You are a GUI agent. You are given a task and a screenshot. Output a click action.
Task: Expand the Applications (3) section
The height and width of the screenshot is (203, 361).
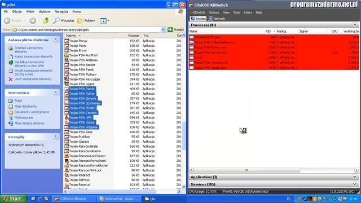coord(354,176)
